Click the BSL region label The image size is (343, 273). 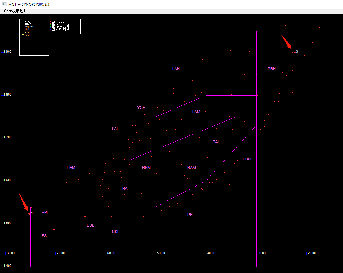tap(90, 225)
